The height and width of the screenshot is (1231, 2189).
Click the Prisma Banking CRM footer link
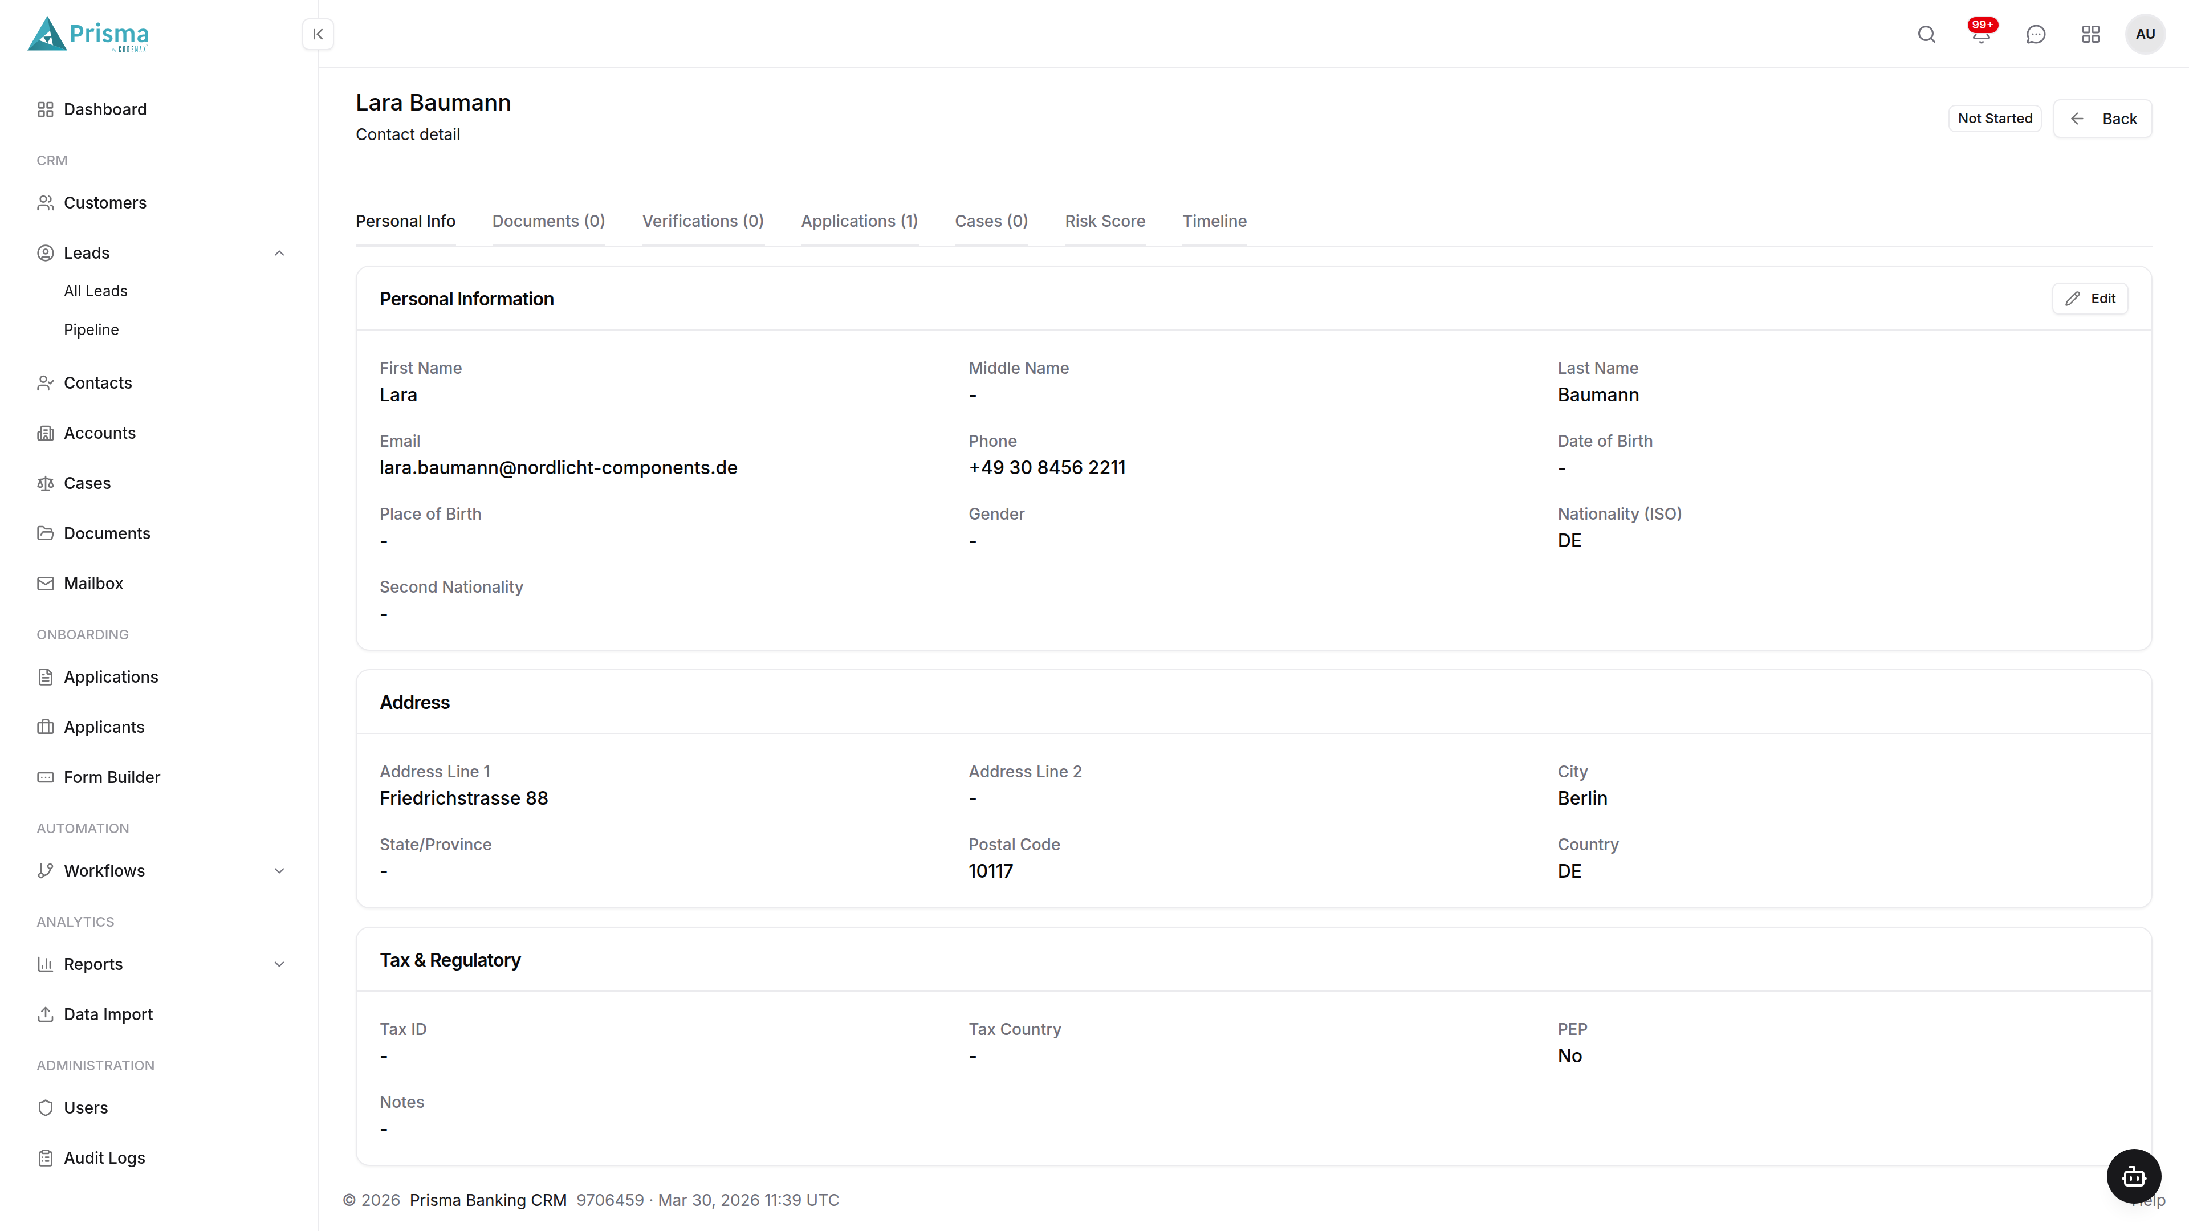488,1200
